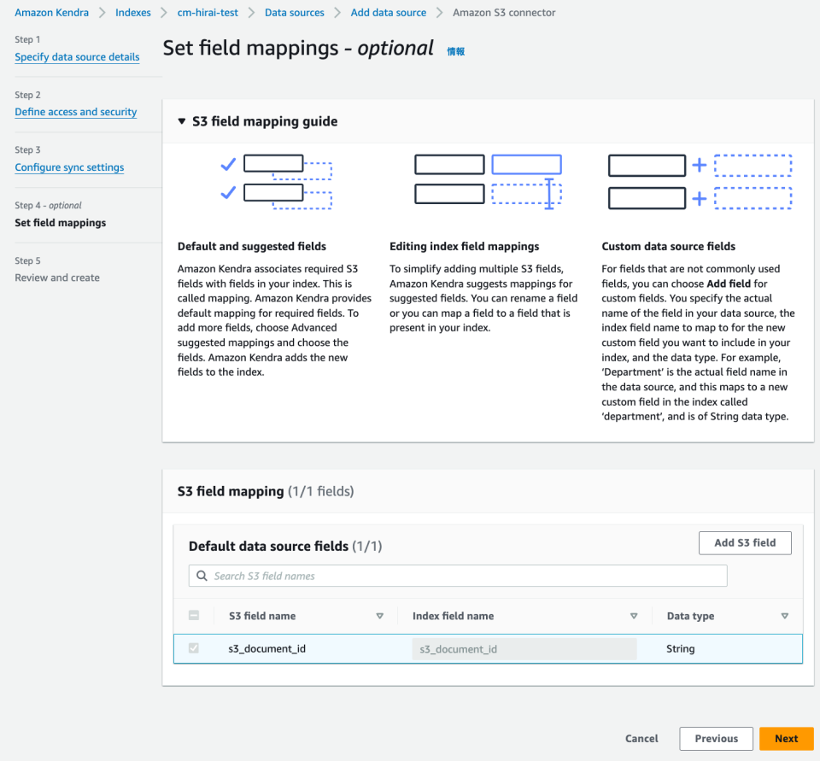Click the Next button
The height and width of the screenshot is (761, 820).
click(786, 738)
